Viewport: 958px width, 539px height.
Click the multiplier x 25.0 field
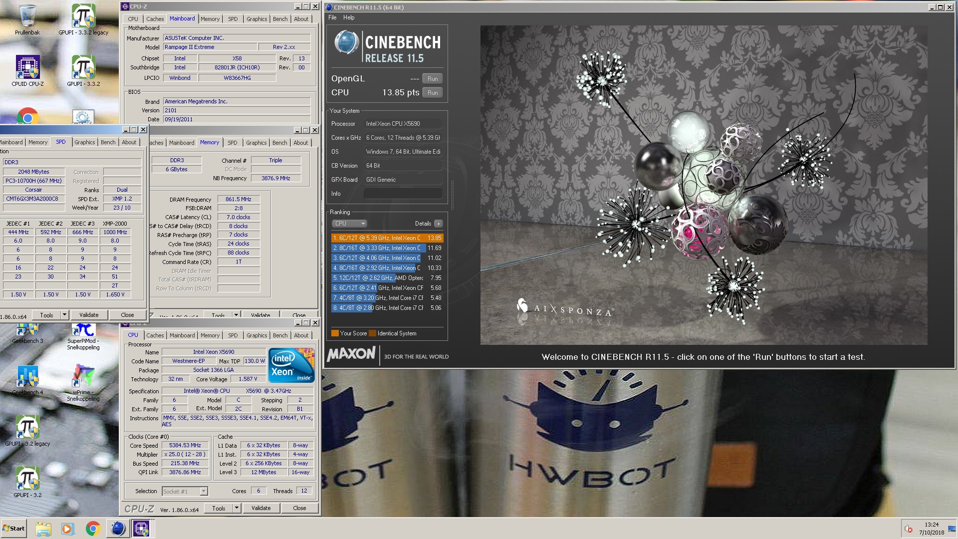coord(185,455)
